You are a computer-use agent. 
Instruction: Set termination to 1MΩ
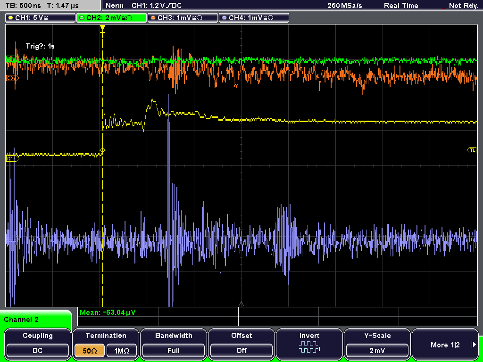[x=122, y=351]
